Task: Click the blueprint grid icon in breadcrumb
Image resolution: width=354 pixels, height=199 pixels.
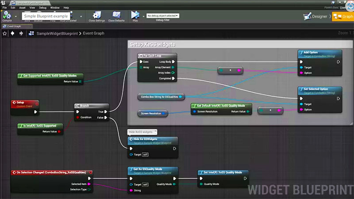Action: (31, 34)
